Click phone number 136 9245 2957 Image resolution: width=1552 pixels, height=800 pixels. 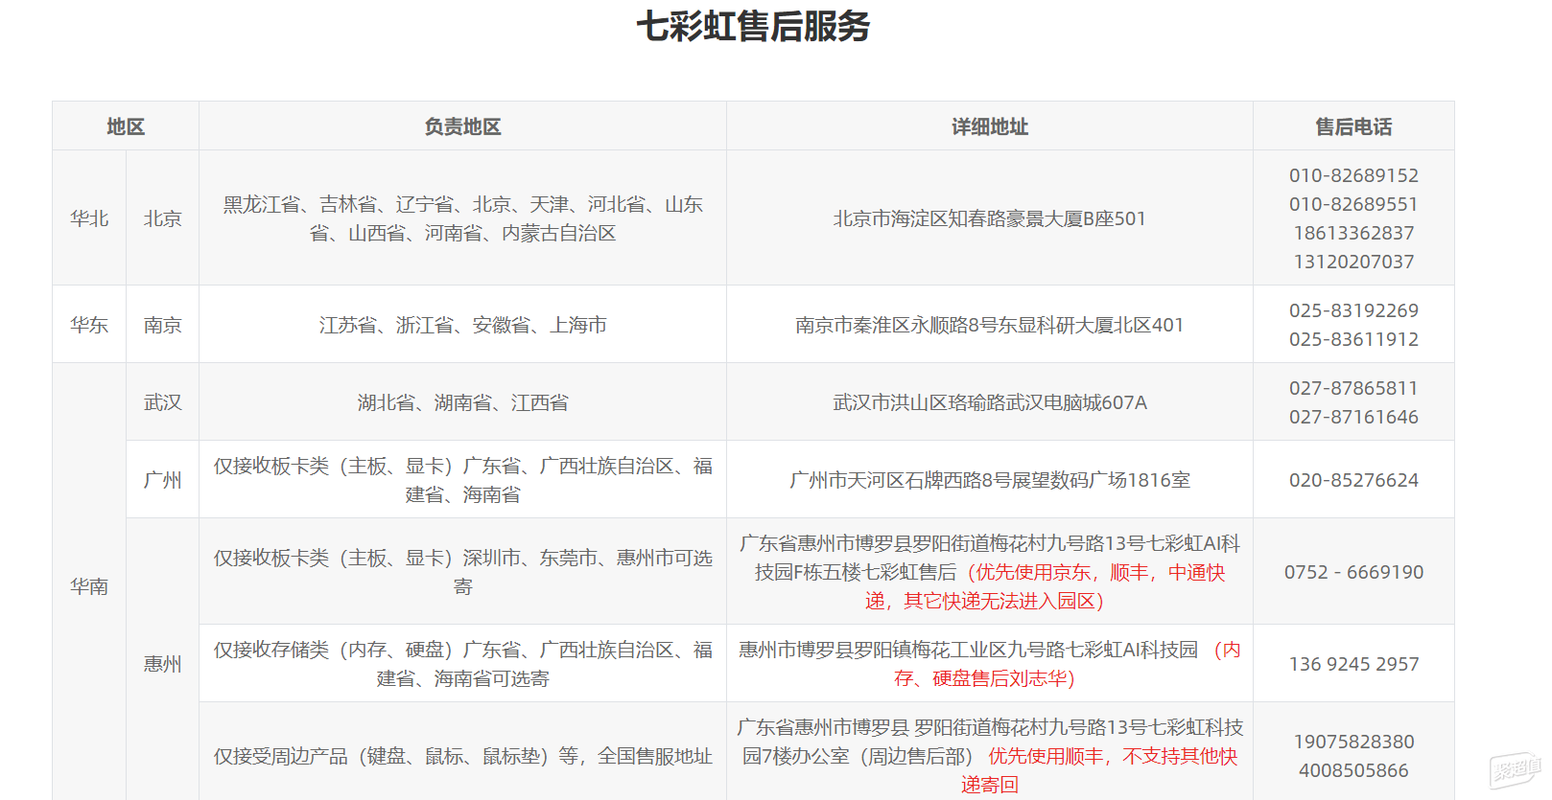(x=1353, y=664)
